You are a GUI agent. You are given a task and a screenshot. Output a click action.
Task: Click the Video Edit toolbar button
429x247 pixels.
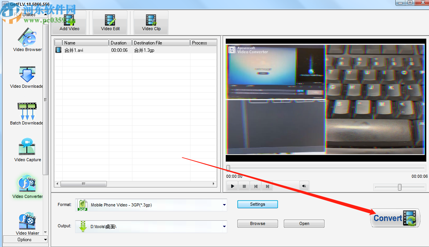(110, 23)
